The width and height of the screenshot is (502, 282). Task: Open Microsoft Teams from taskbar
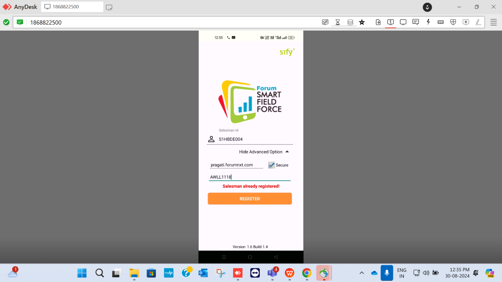272,273
